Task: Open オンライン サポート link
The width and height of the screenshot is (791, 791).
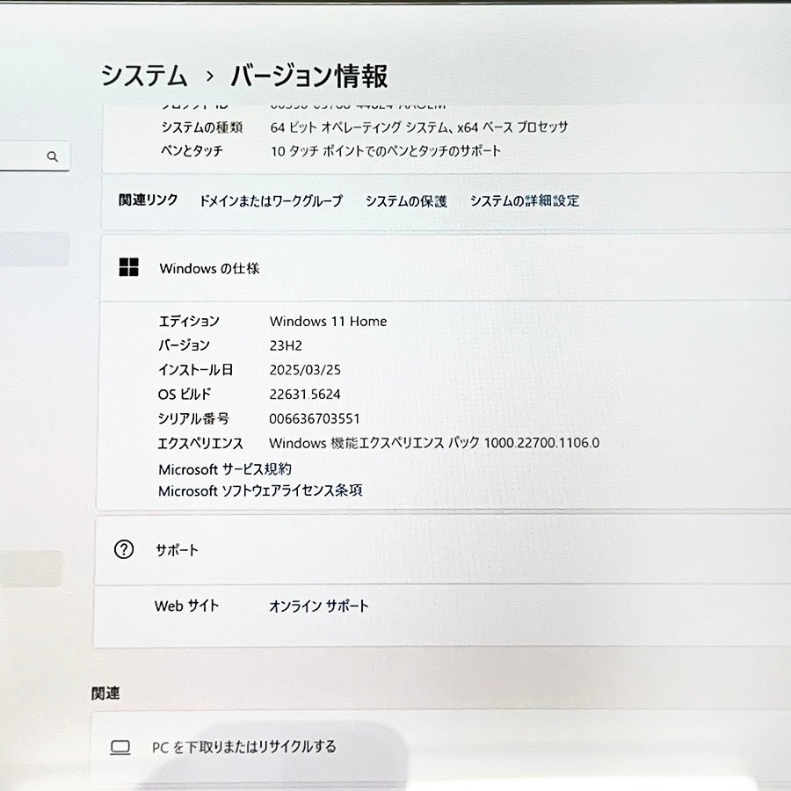Action: coord(318,606)
